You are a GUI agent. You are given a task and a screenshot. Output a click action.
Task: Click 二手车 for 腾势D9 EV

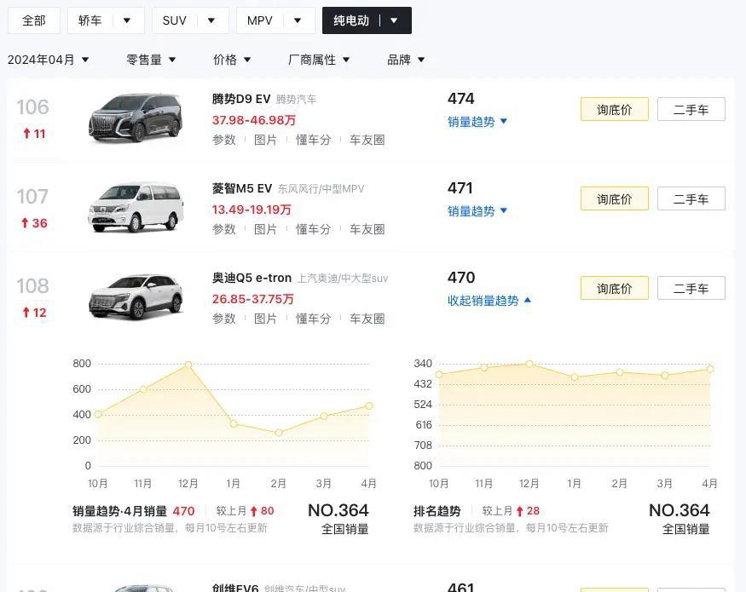pyautogui.click(x=691, y=109)
